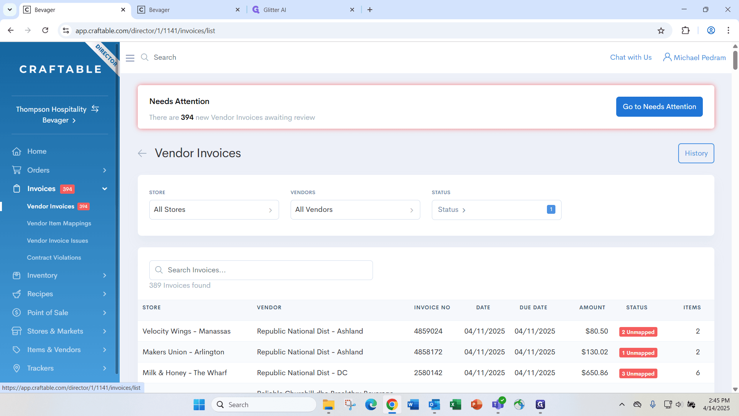Screen dimensions: 739x416
Task: Click the Orders cart icon
Action: coord(17,170)
